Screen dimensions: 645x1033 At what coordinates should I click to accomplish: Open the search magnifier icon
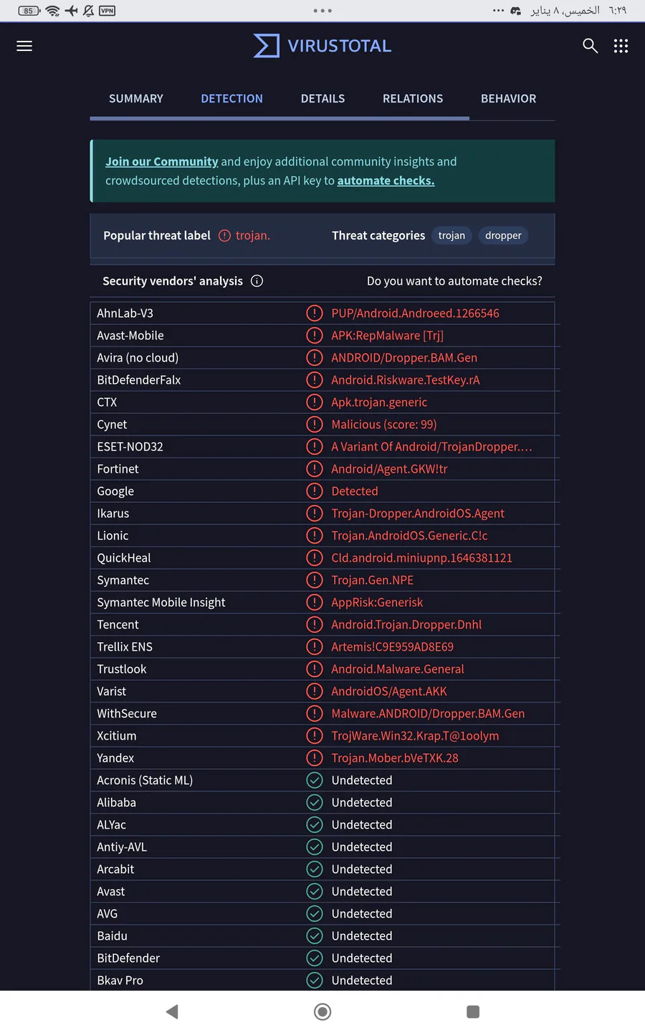[x=590, y=46]
